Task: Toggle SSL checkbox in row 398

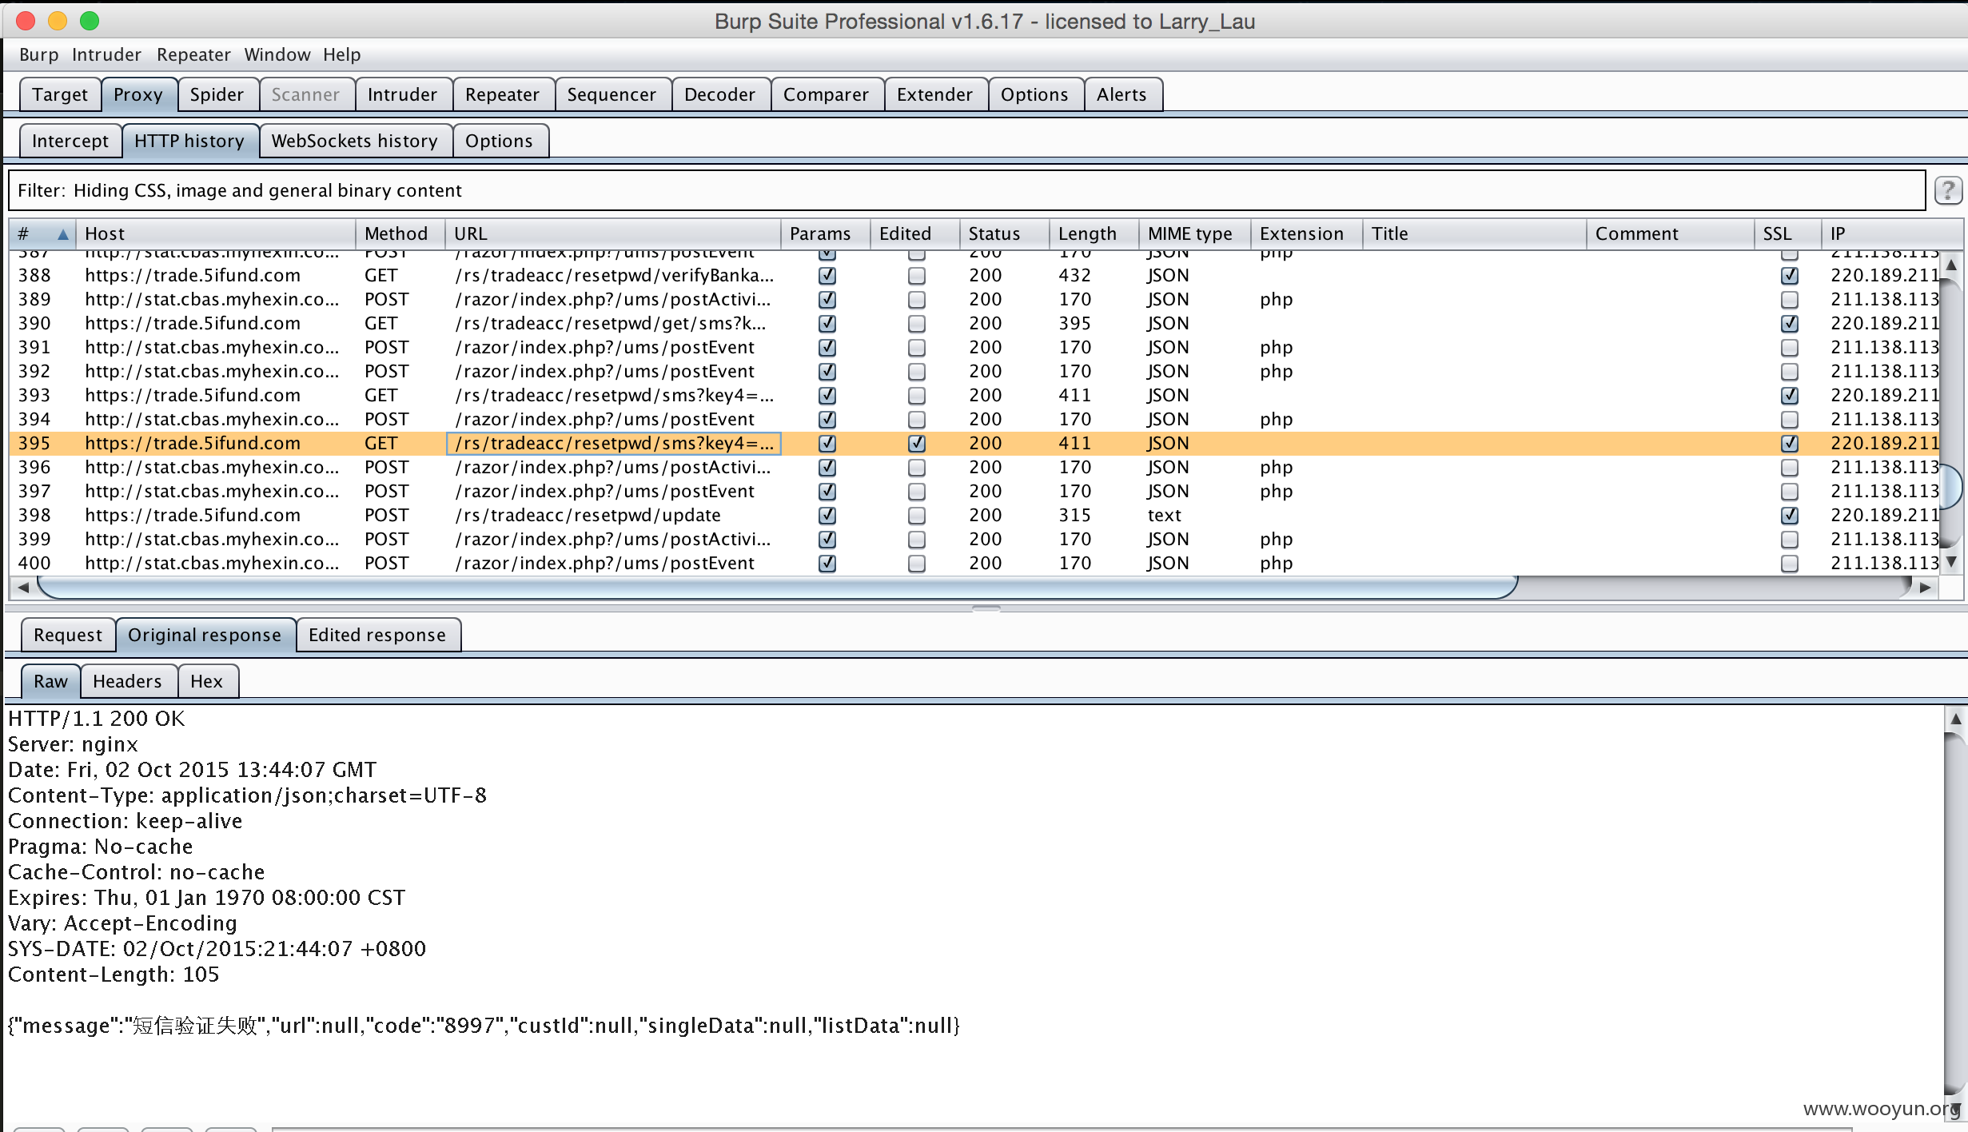Action: click(1790, 516)
